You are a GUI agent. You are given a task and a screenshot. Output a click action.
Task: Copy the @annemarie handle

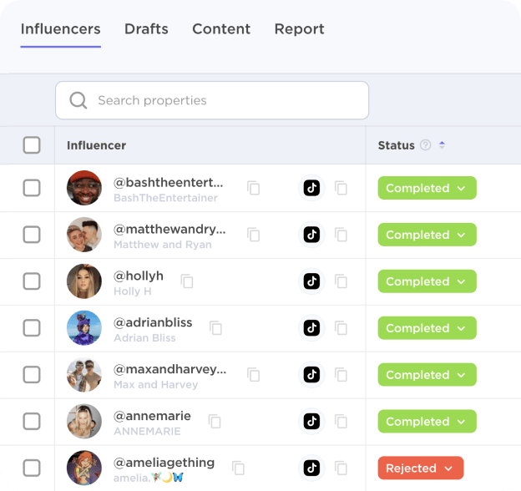[x=215, y=421]
